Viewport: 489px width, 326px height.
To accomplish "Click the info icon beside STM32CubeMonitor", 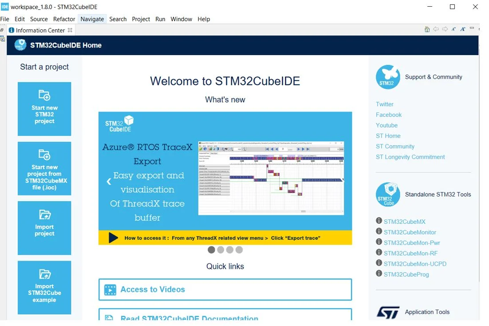I will click(x=379, y=231).
